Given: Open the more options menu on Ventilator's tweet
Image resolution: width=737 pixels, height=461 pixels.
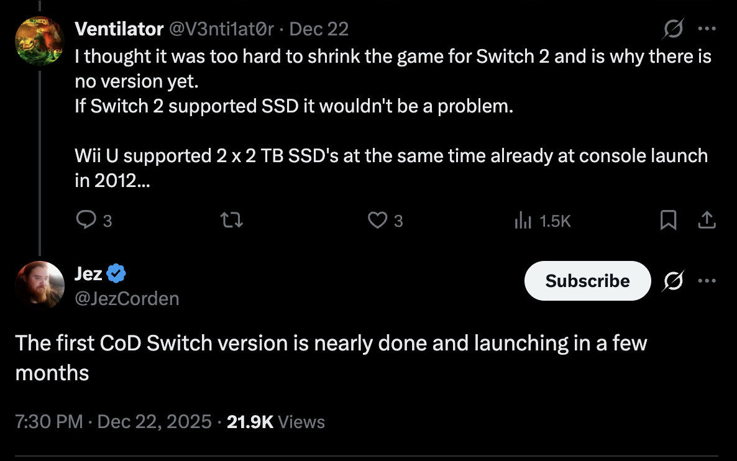Looking at the screenshot, I should 708,28.
